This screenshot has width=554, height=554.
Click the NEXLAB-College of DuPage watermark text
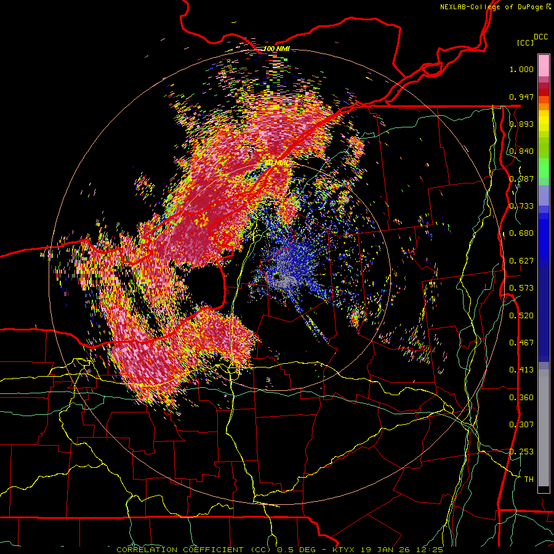pyautogui.click(x=495, y=7)
